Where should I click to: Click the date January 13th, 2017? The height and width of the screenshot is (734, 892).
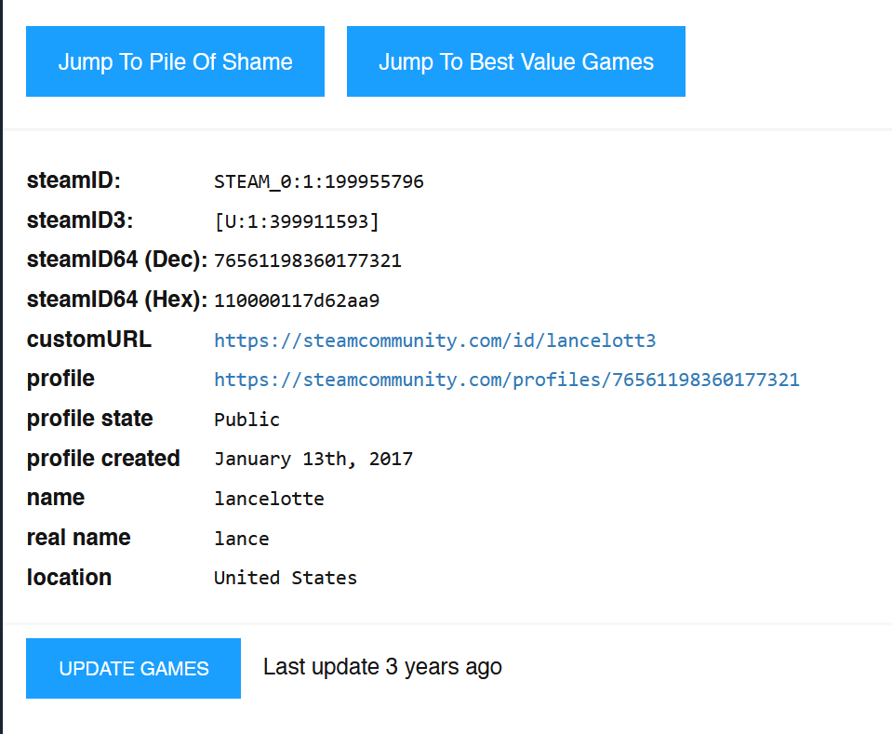pos(313,459)
